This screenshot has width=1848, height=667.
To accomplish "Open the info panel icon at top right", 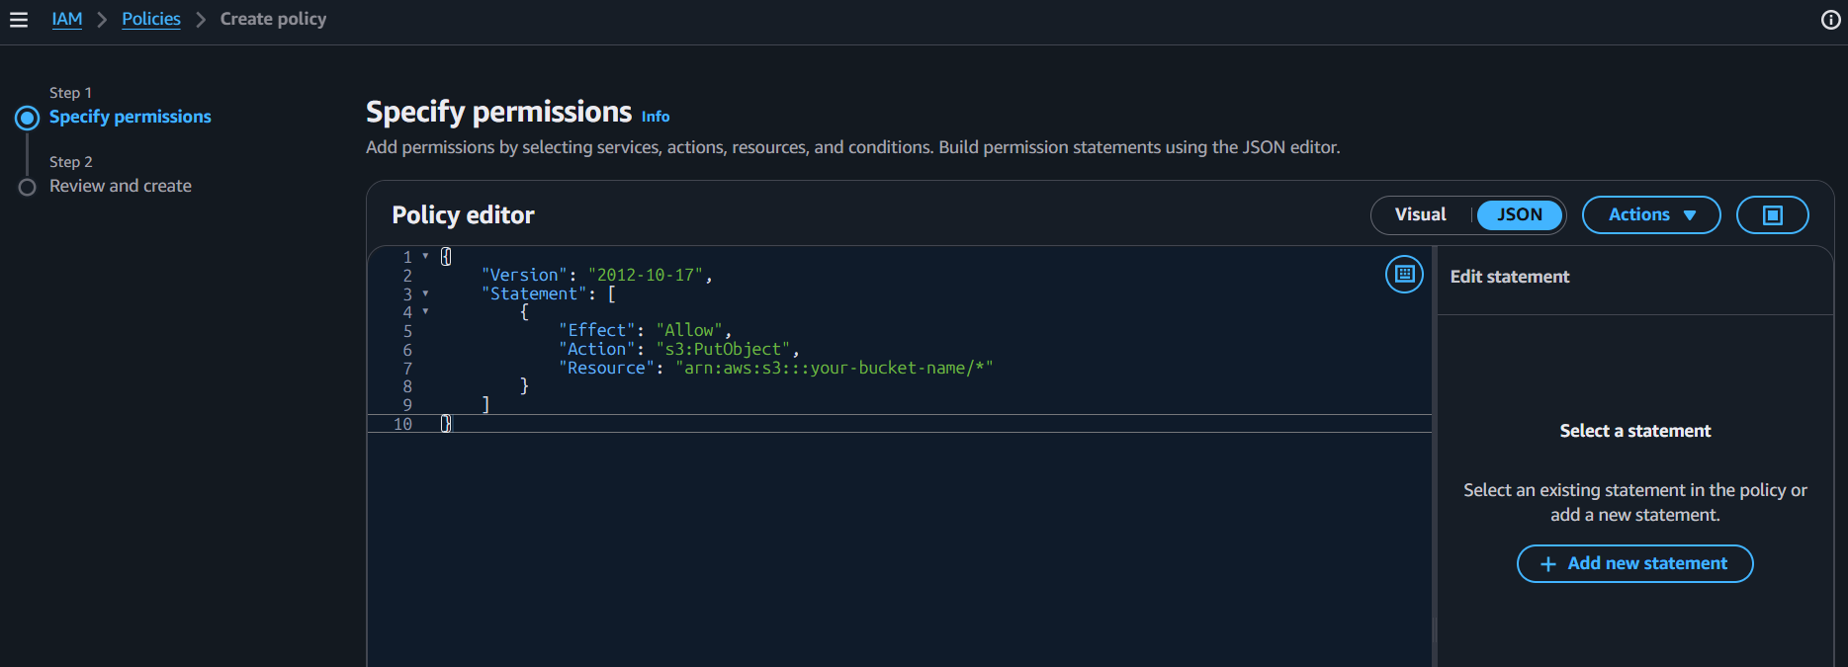I will 1830,20.
